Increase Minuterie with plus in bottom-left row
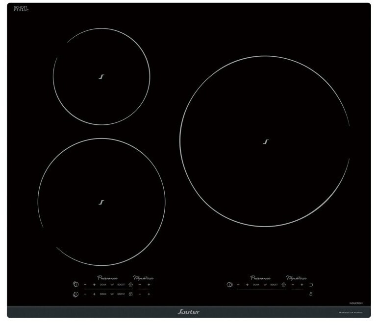The height and width of the screenshot is (325, 377). (x=149, y=294)
